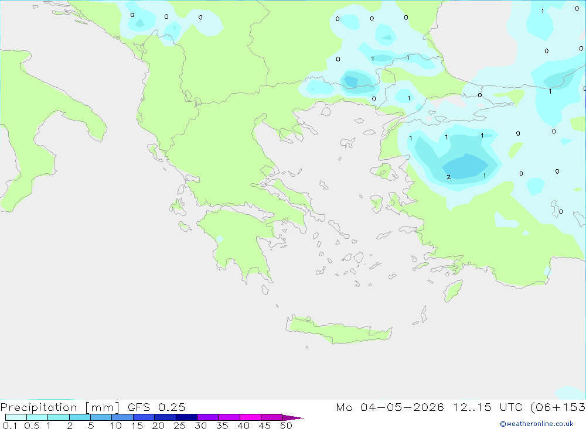The image size is (586, 429).
Task: Click the "20" legend tick label
Action: pyautogui.click(x=158, y=425)
